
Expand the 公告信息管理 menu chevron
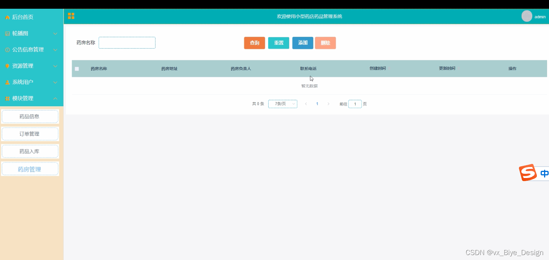[55, 50]
